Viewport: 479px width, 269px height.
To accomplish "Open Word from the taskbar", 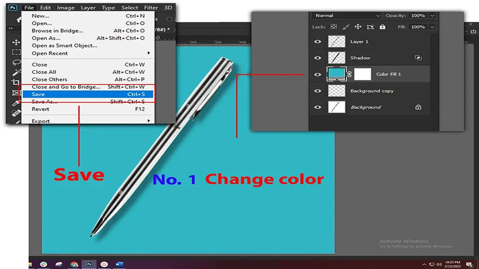I will pyautogui.click(x=119, y=264).
